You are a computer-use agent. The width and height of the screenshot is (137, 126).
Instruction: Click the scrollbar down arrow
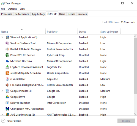click(135, 114)
